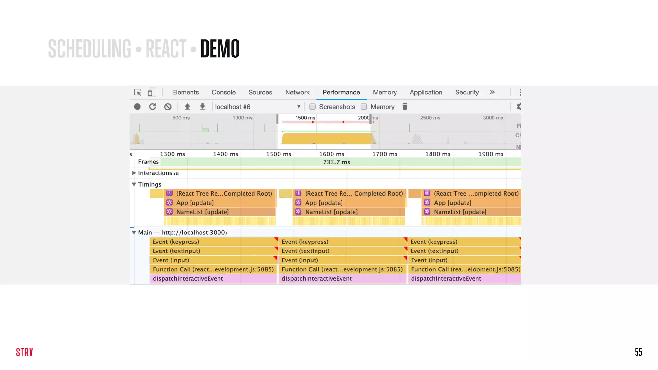This screenshot has height=370, width=658.
Task: Select rightmost NameList [update] timing
Action: [471, 212]
